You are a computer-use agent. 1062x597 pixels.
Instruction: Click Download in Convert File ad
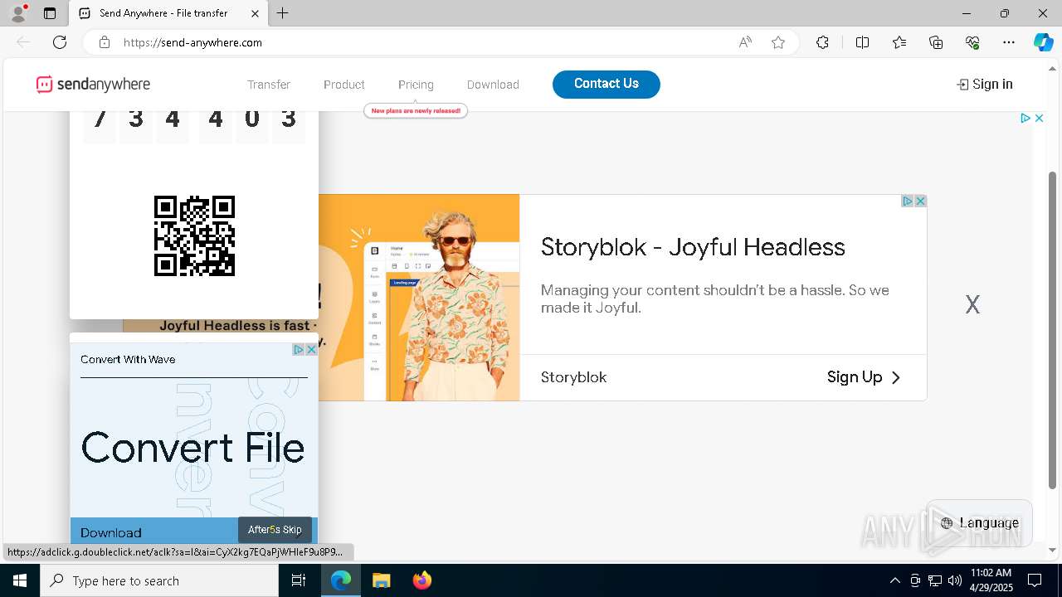pos(111,533)
